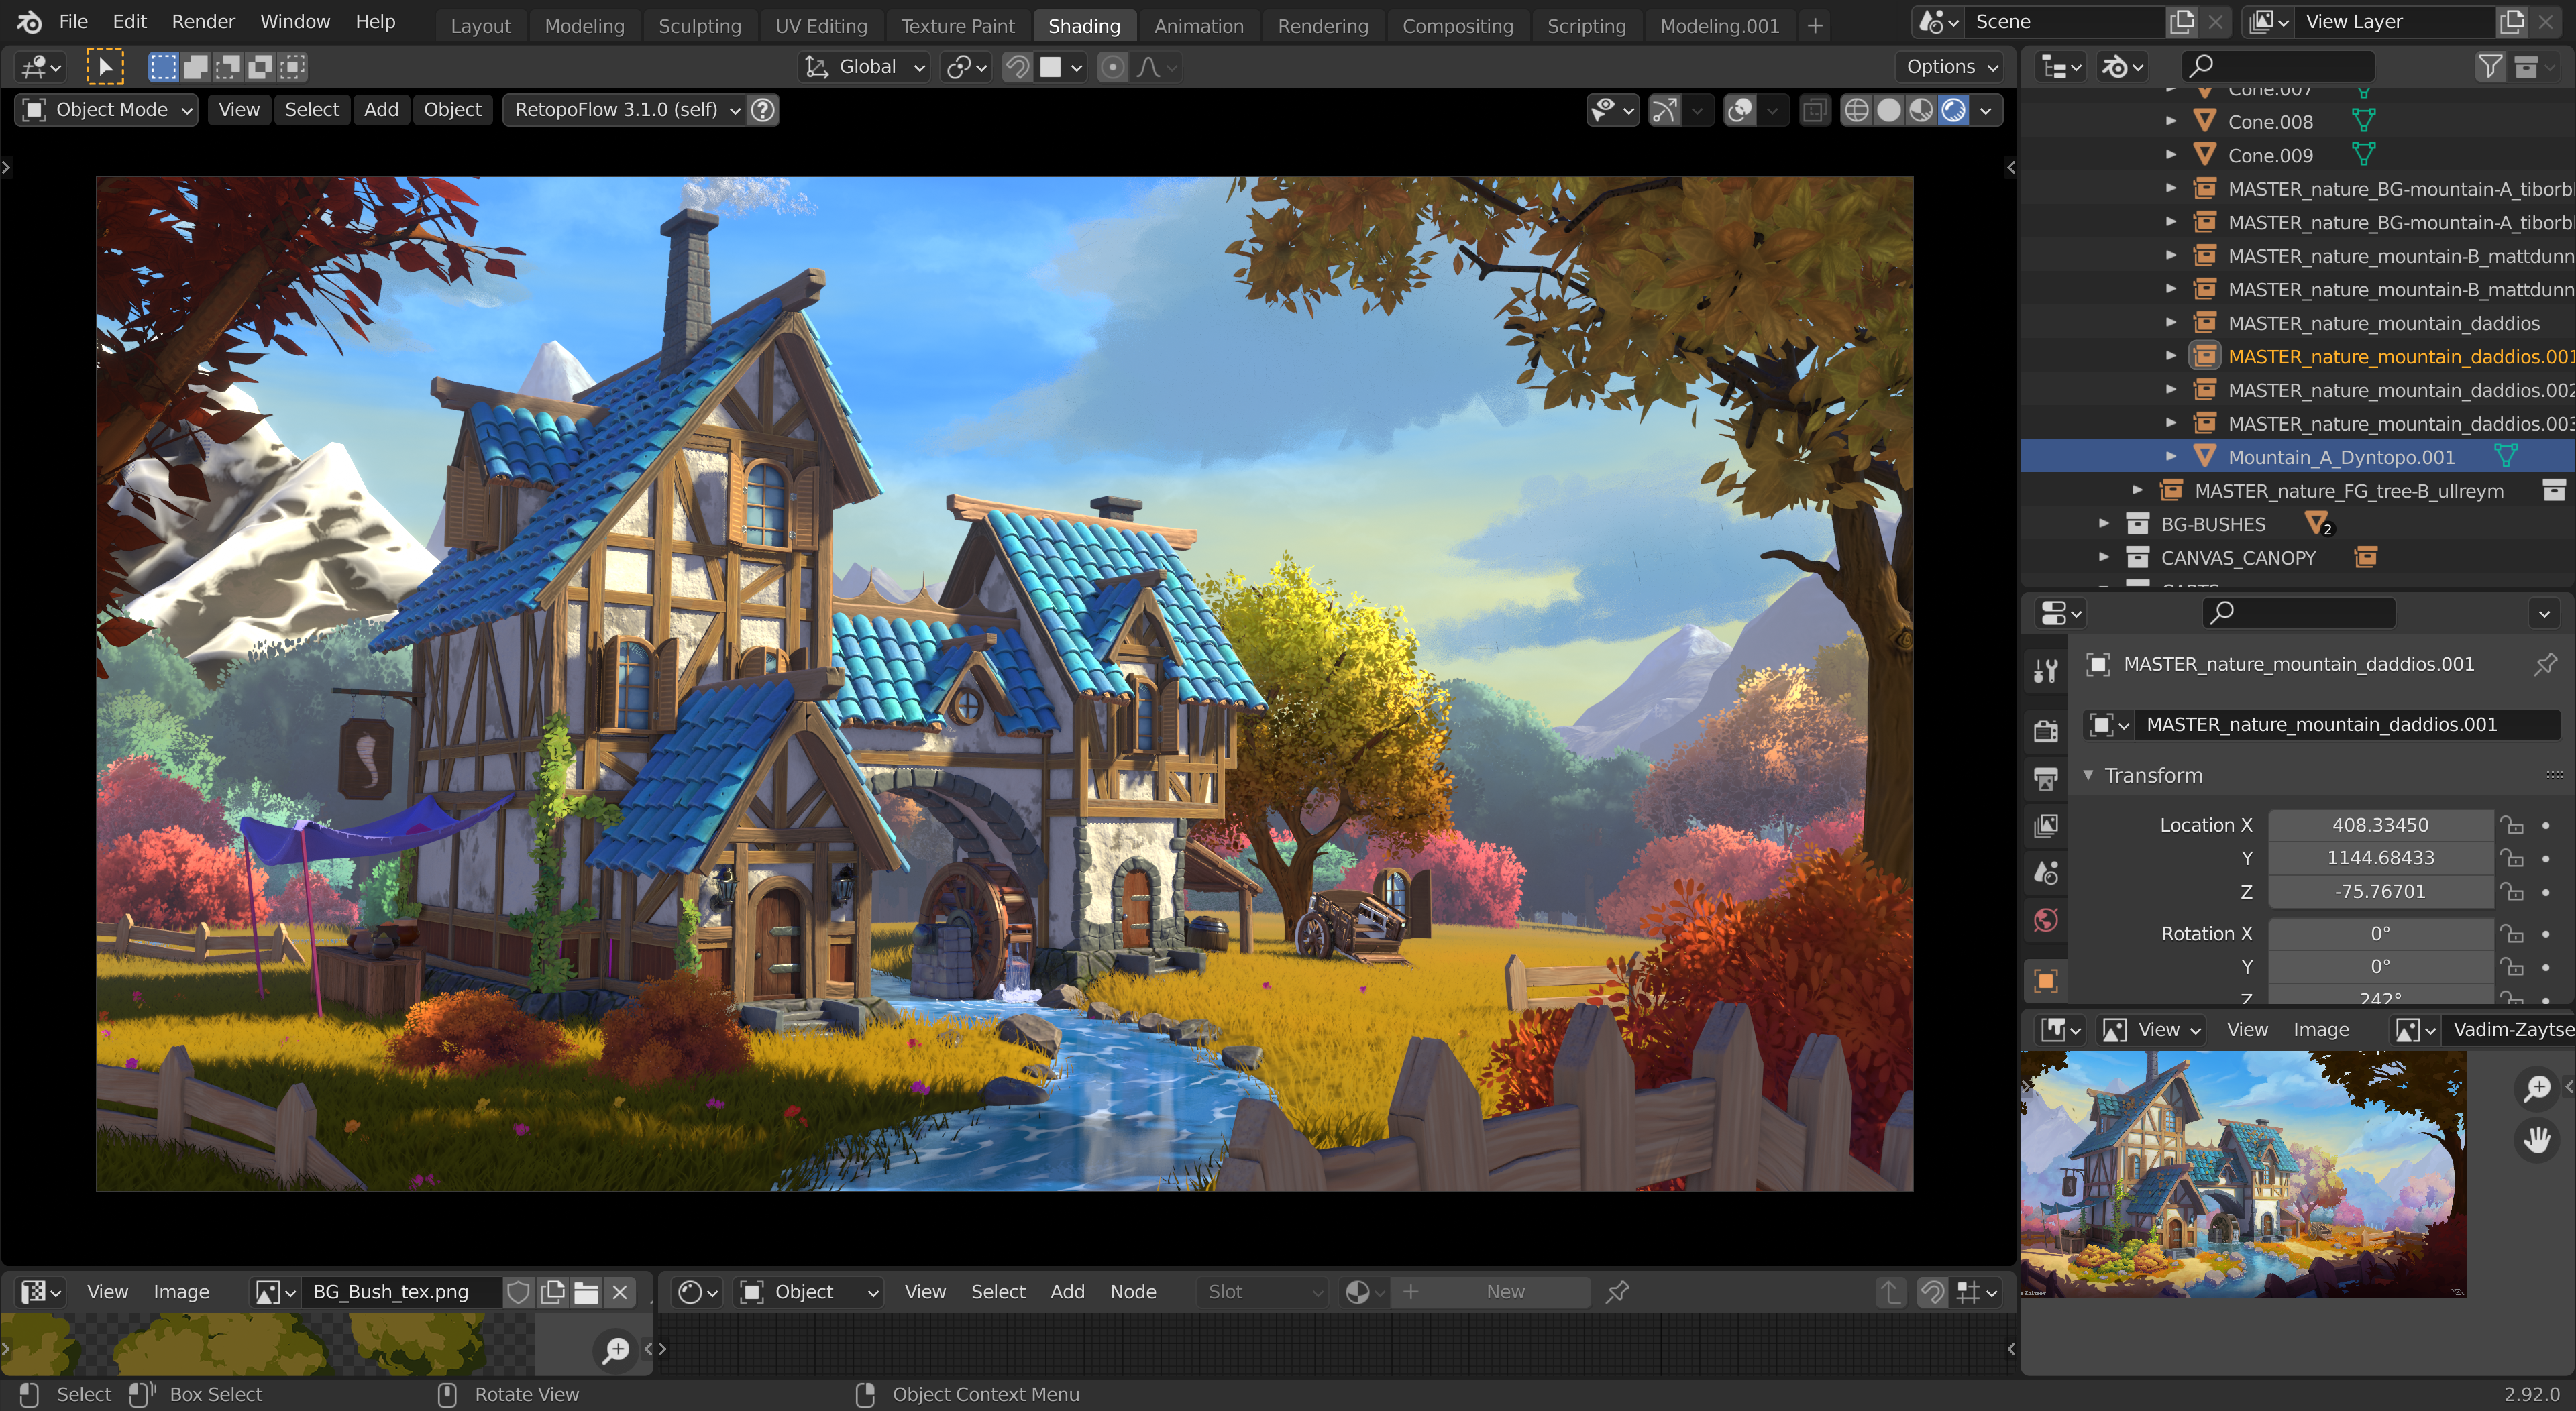Switch viewport to wireframe shading
The height and width of the screenshot is (1411, 2576).
1856,110
